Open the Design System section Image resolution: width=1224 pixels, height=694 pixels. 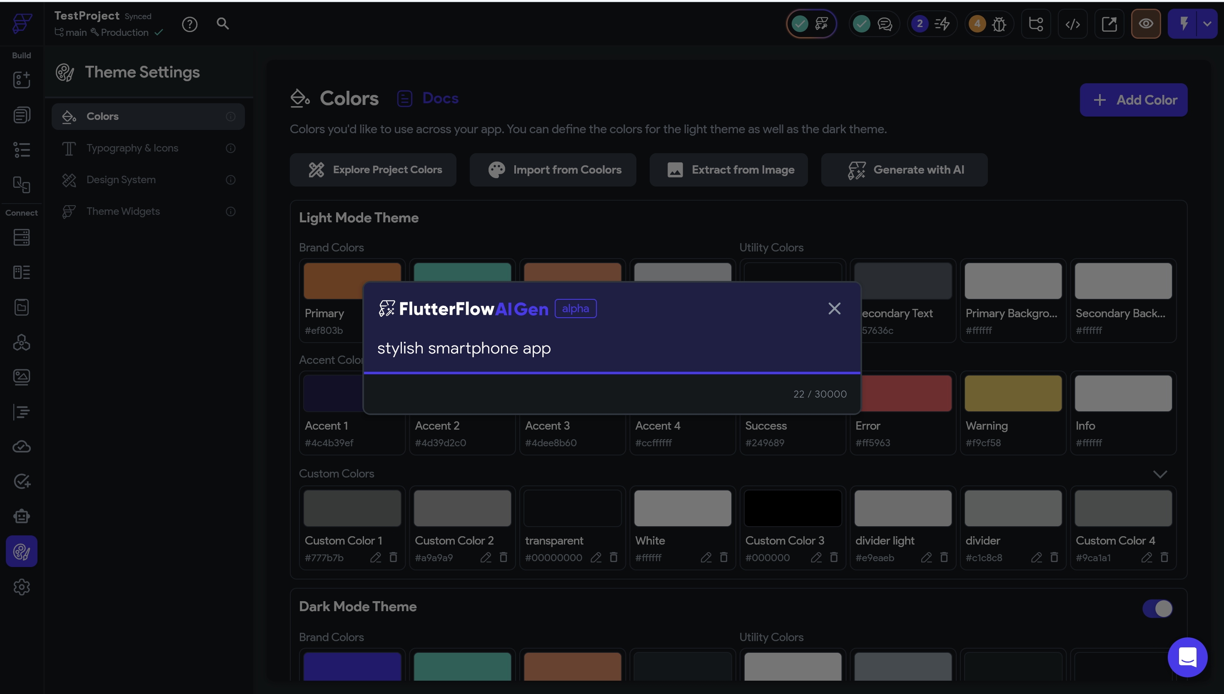coord(121,180)
